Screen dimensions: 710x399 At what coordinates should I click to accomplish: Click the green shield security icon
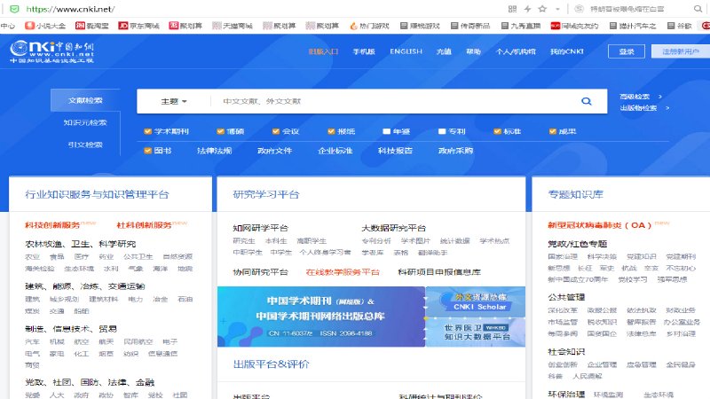point(14,9)
